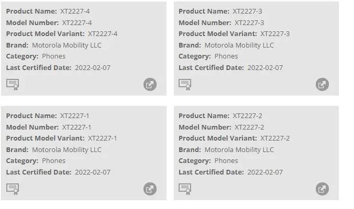Open external link icon on XT2227-2 card
The width and height of the screenshot is (354, 209).
tap(322, 189)
